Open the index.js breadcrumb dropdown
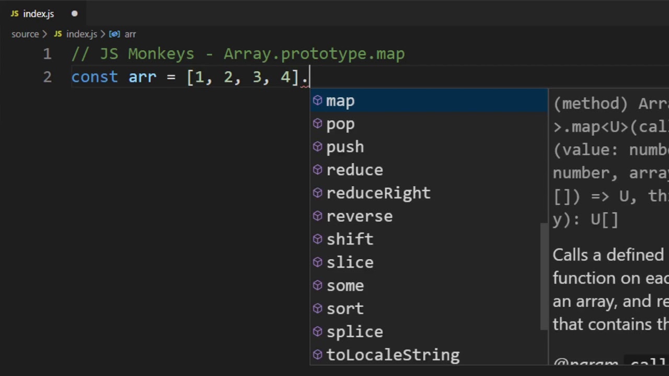This screenshot has width=669, height=376. tap(81, 34)
